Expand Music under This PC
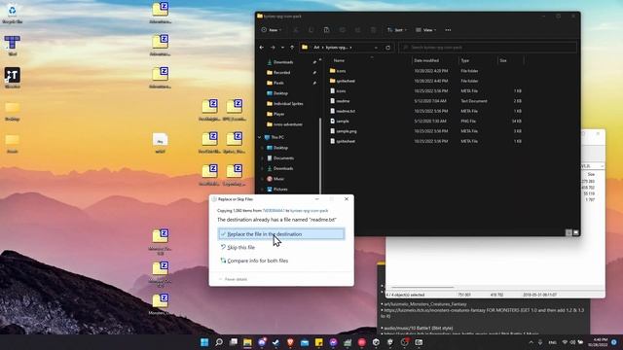This screenshot has width=623, height=350. point(262,179)
